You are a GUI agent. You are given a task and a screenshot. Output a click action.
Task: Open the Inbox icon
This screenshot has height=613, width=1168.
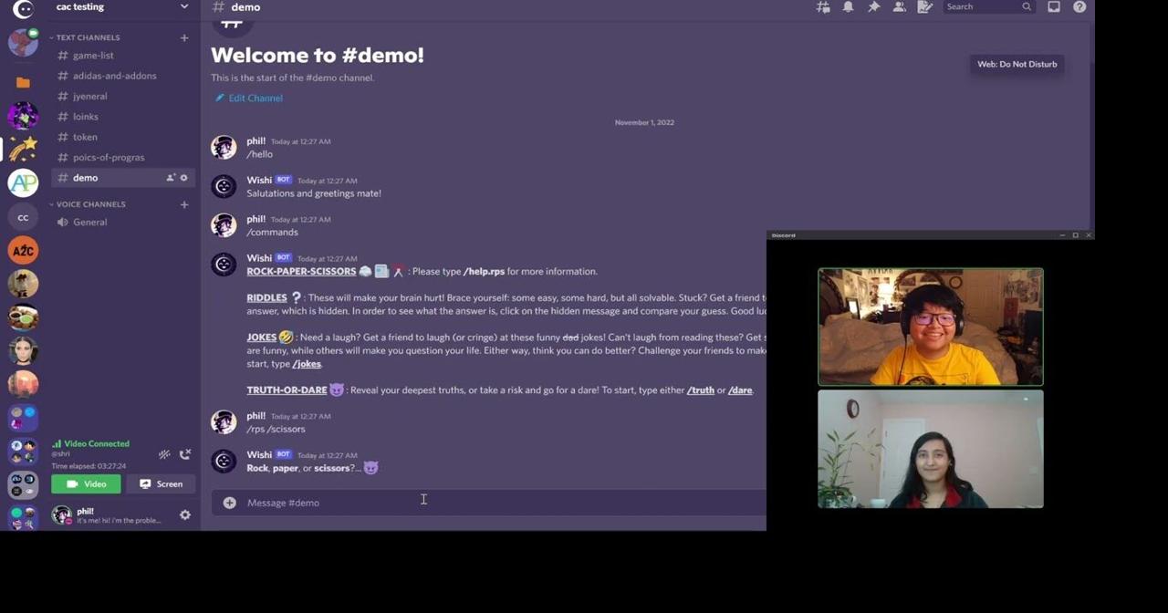coord(1054,7)
